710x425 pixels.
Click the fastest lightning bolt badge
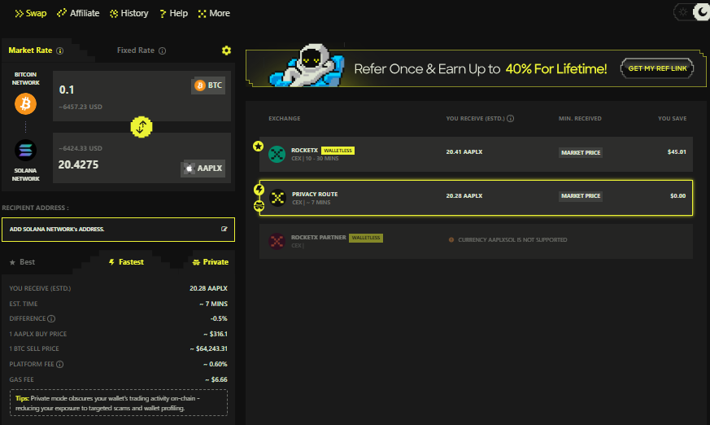click(x=259, y=190)
